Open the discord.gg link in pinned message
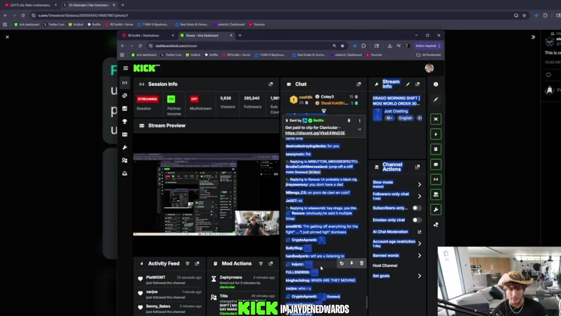The image size is (561, 316). (315, 133)
